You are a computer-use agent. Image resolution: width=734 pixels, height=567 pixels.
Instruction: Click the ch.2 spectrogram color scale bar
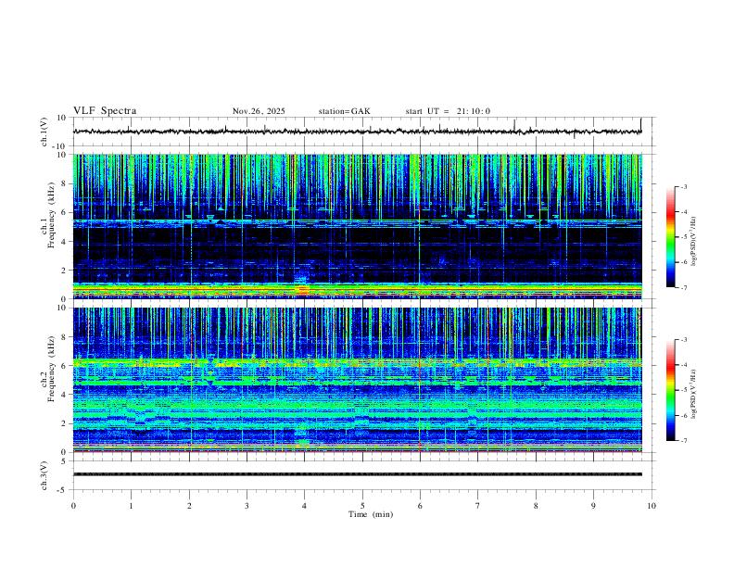pyautogui.click(x=670, y=390)
